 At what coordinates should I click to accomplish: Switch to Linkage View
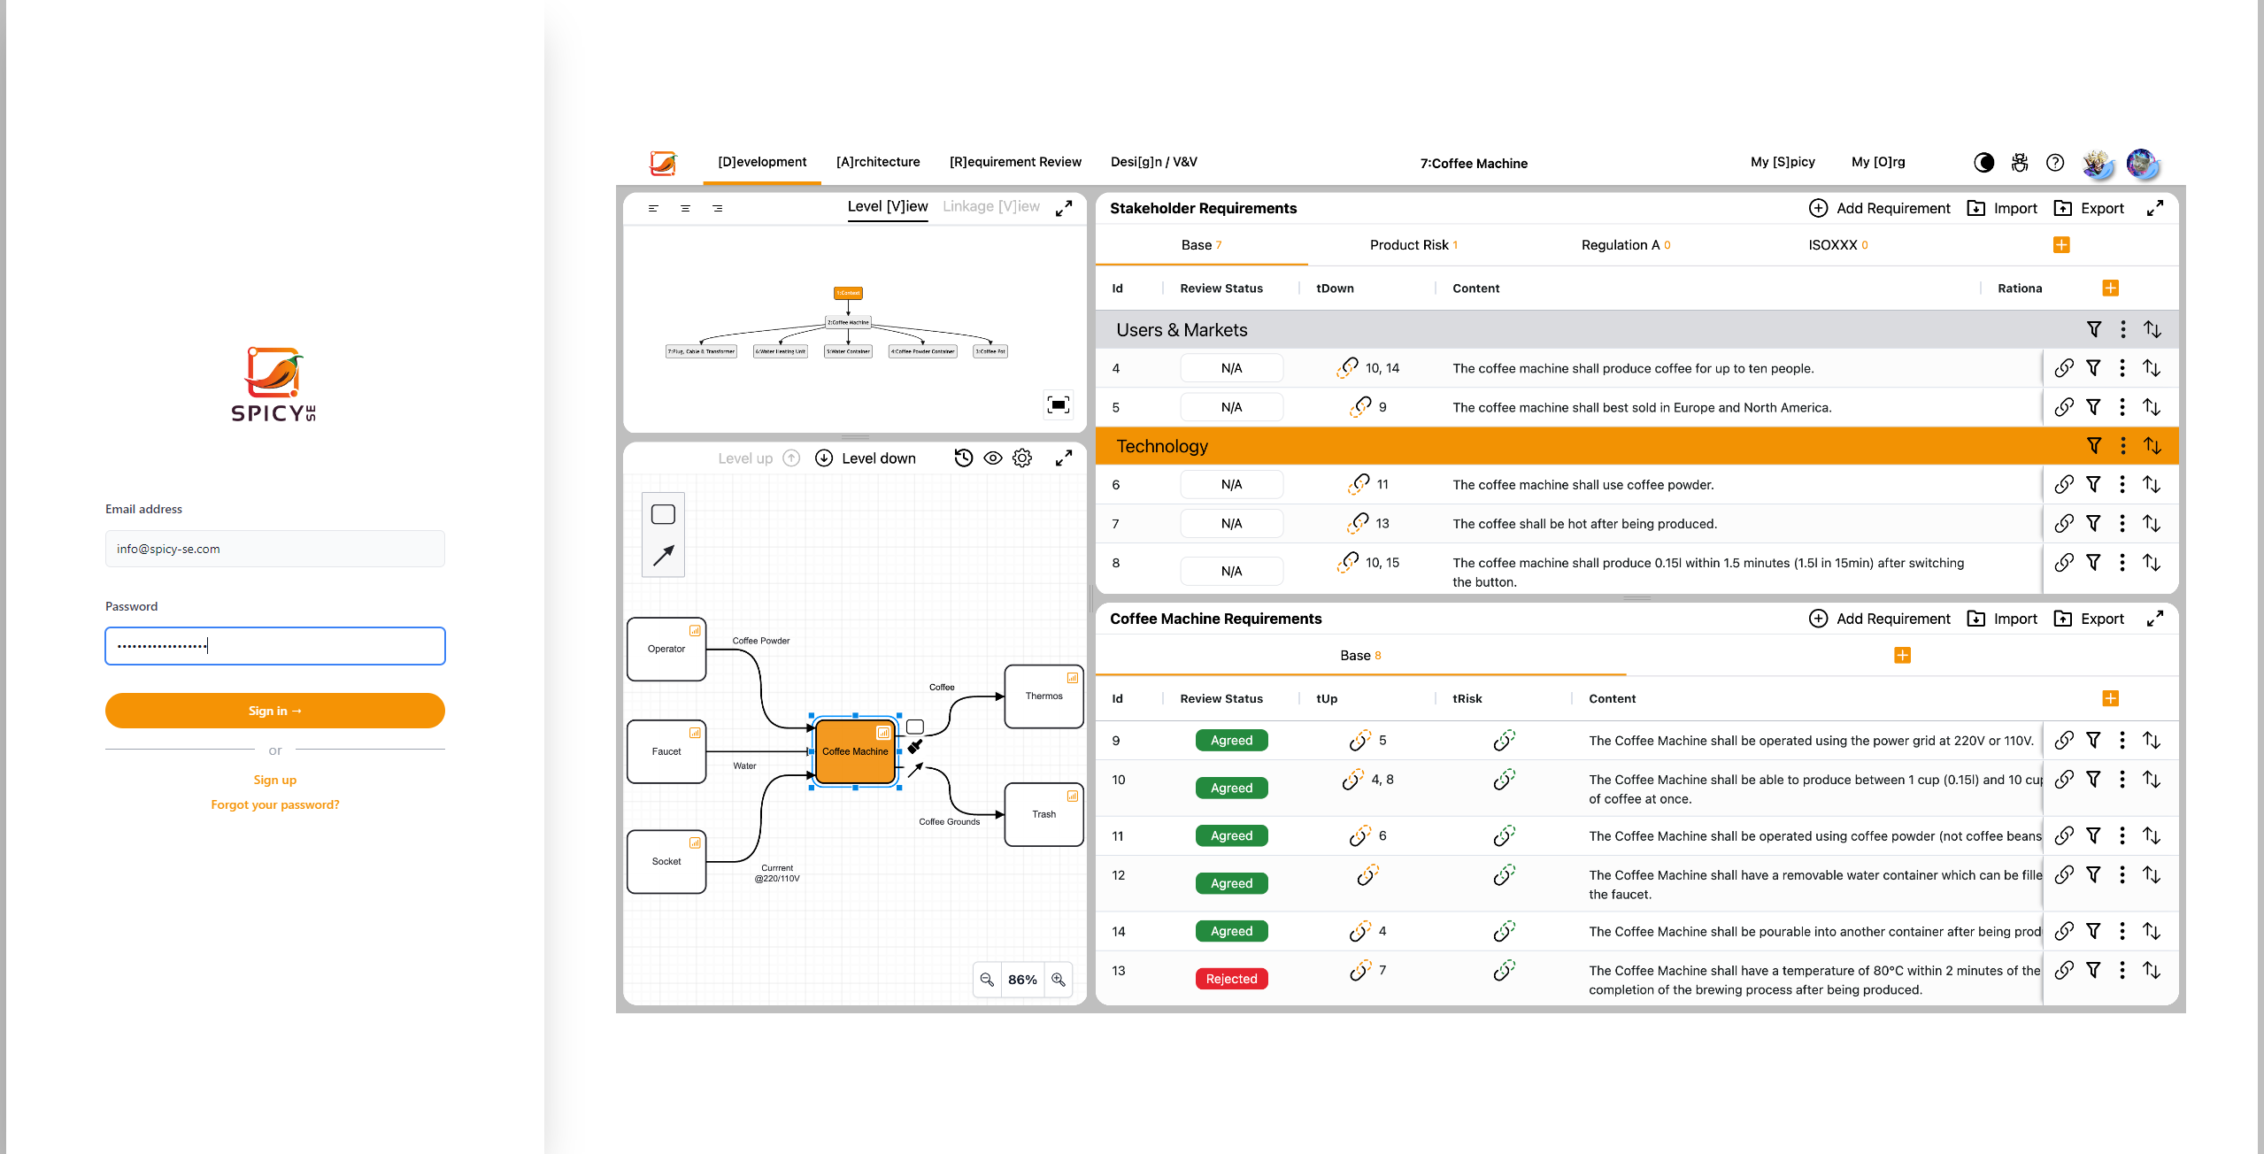pos(990,206)
